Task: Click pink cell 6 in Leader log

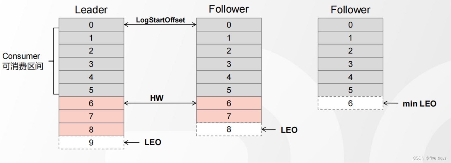Action: (91, 103)
